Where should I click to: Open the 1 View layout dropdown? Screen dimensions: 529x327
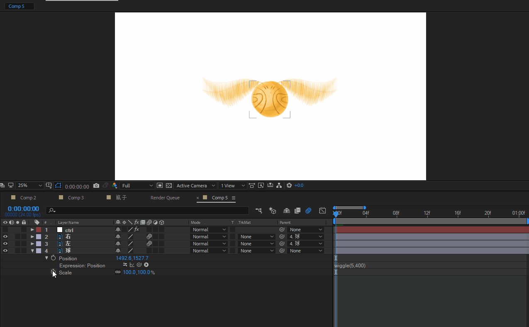point(233,186)
